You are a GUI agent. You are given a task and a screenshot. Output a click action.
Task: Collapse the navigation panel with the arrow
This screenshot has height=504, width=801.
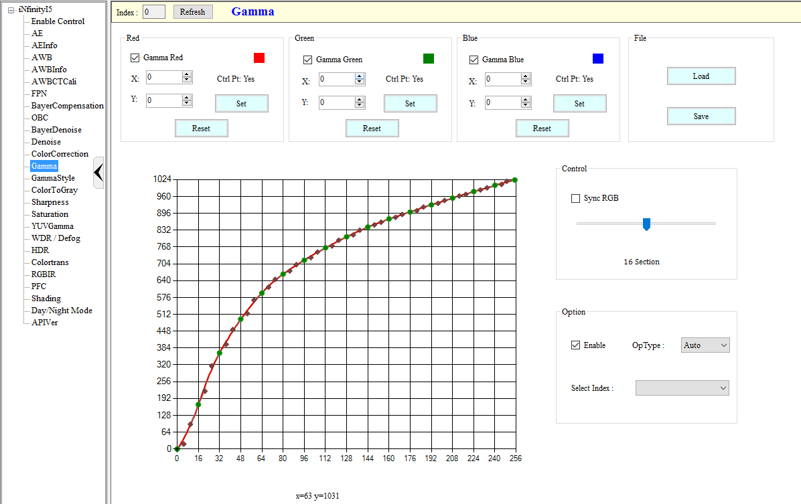[x=99, y=172]
